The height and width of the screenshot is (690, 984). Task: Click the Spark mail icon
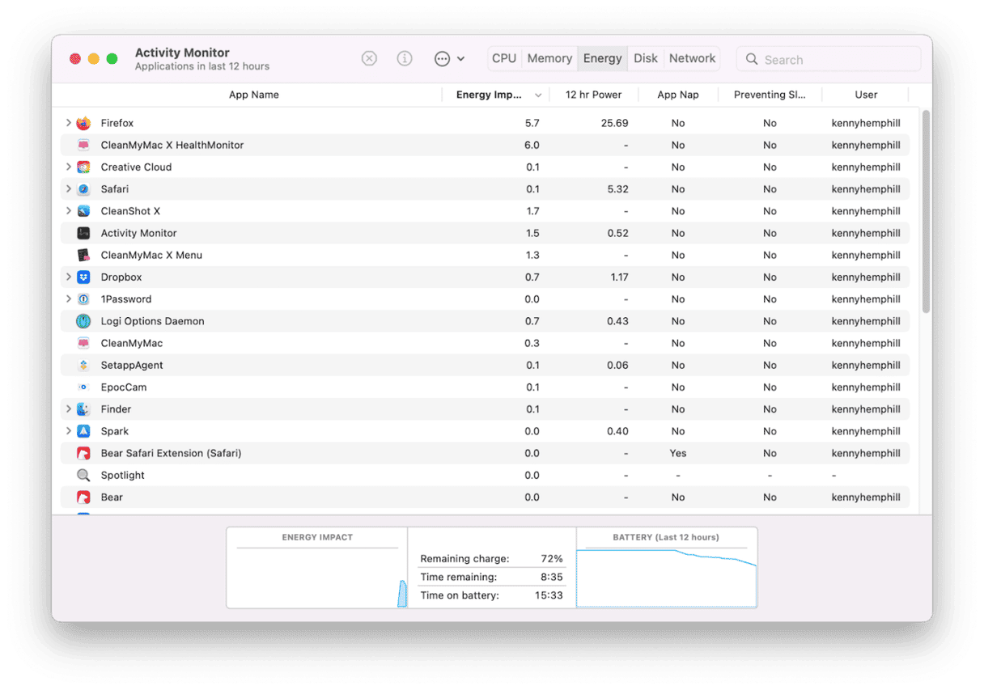(x=83, y=431)
